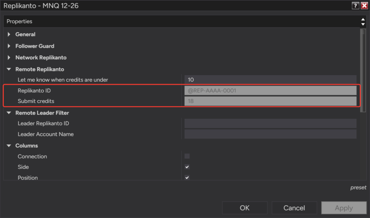Select the 'Position' row label

(x=27, y=178)
